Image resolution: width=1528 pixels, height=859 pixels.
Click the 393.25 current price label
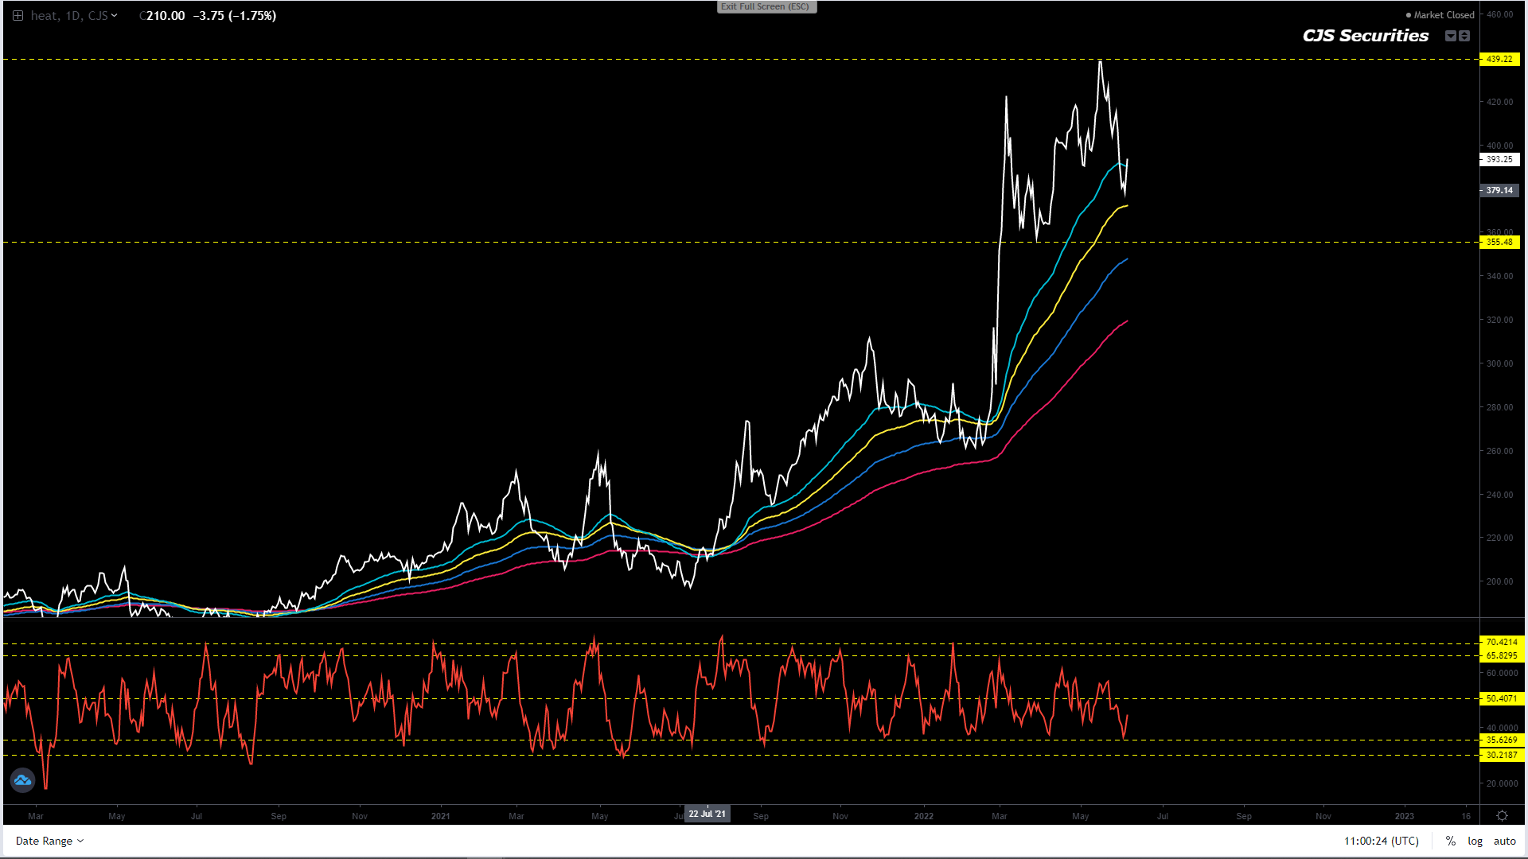pyautogui.click(x=1499, y=159)
